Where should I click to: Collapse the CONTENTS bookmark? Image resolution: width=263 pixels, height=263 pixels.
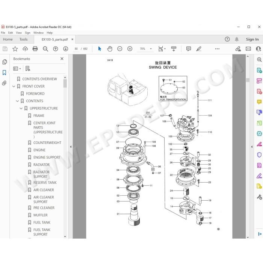point(17,101)
